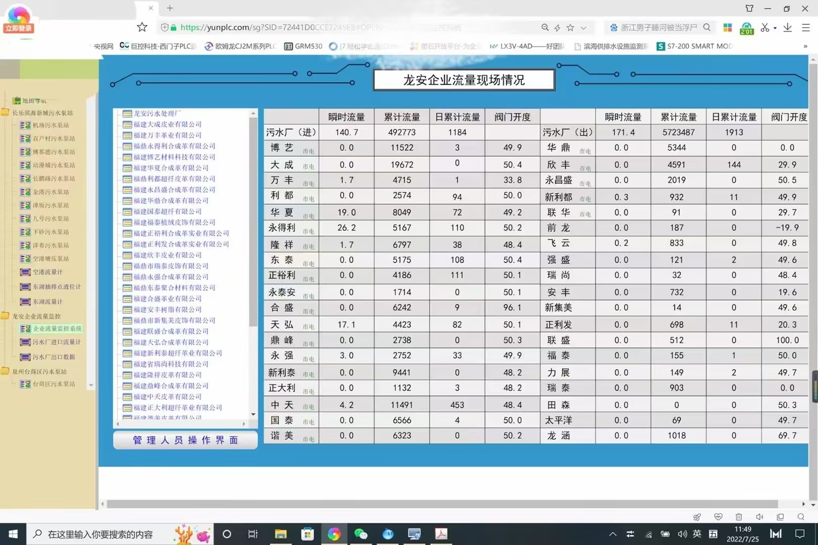This screenshot has width=818, height=545.
Task: Open the browser downloads arrow icon
Action: (x=787, y=28)
